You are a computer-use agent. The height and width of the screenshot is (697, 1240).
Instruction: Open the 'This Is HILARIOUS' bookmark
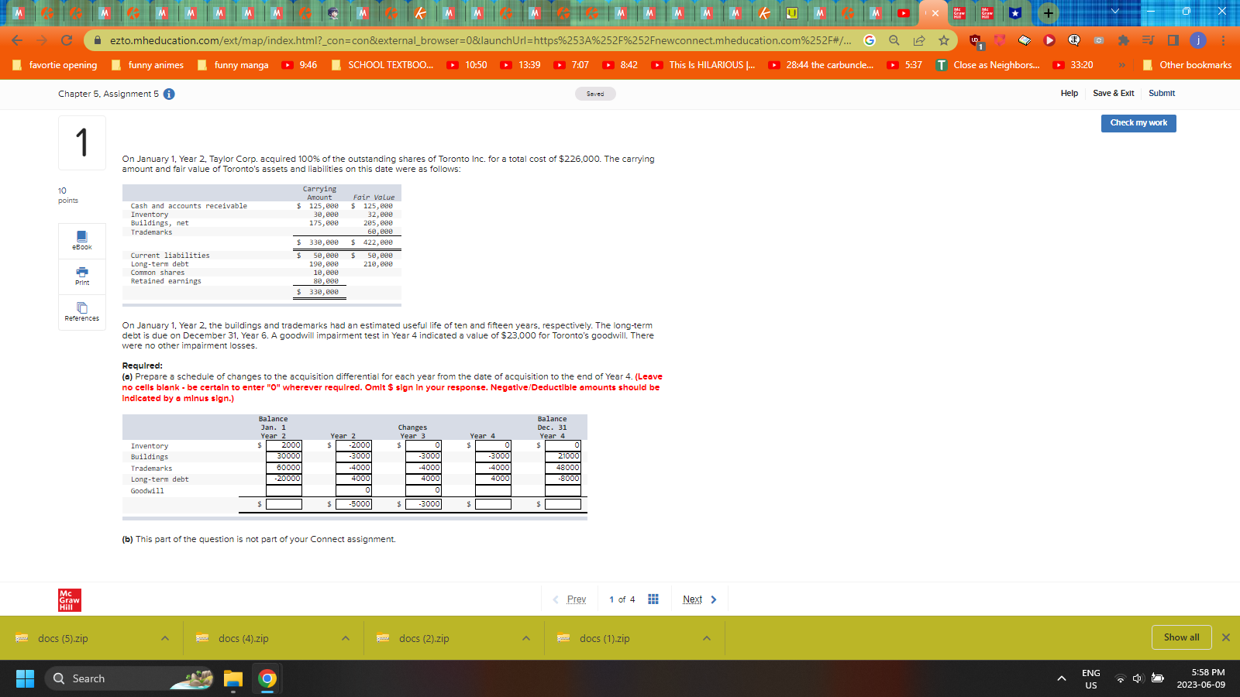pyautogui.click(x=703, y=65)
